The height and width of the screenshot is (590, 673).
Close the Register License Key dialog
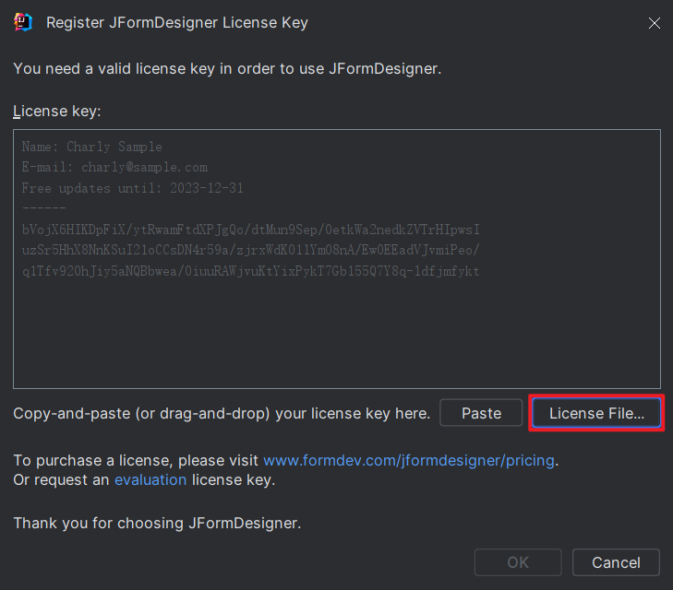coord(655,23)
